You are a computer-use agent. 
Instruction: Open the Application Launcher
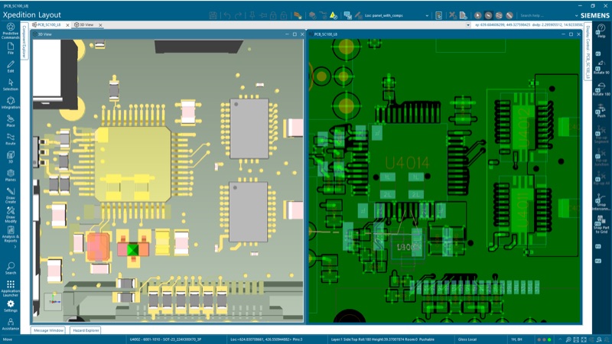click(x=11, y=289)
